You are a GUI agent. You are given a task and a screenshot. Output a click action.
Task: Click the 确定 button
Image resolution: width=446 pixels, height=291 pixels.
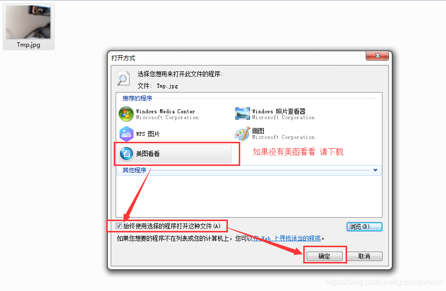324,256
